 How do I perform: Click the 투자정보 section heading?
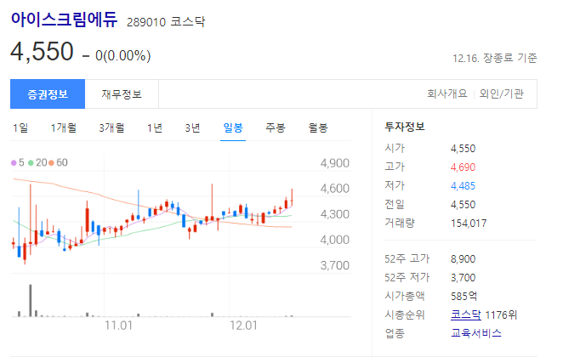tap(405, 127)
